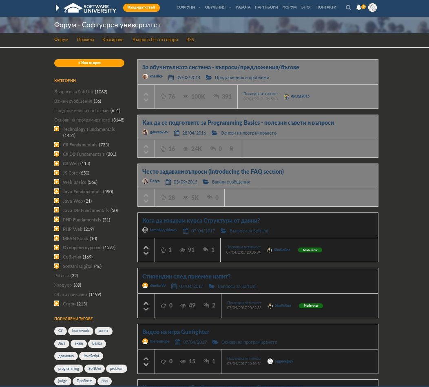The width and height of the screenshot is (429, 387).
Task: Open the search magnifier icon
Action: pos(348,8)
